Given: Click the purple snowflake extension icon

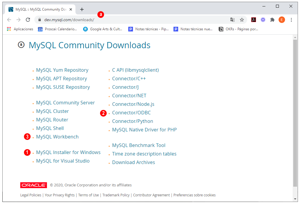Looking at the screenshot, I should (x=263, y=20).
